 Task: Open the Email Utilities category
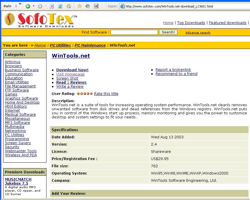(x=17, y=82)
